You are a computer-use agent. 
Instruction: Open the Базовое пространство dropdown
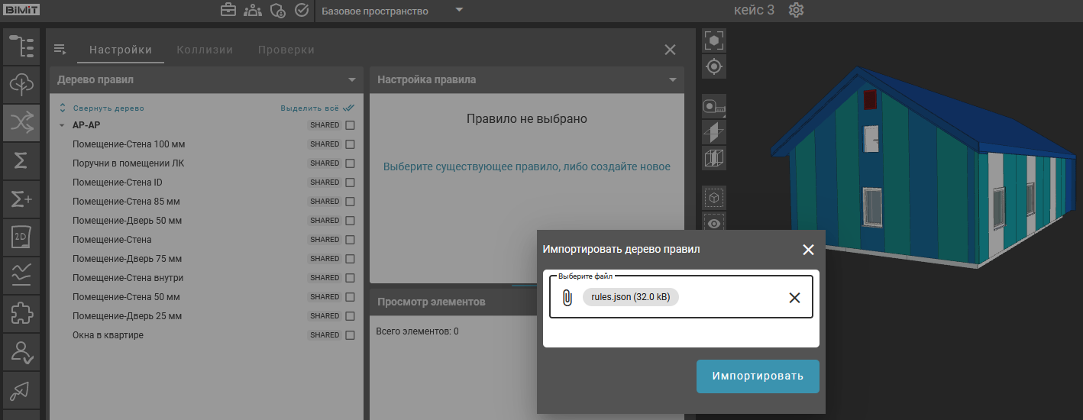(x=459, y=11)
